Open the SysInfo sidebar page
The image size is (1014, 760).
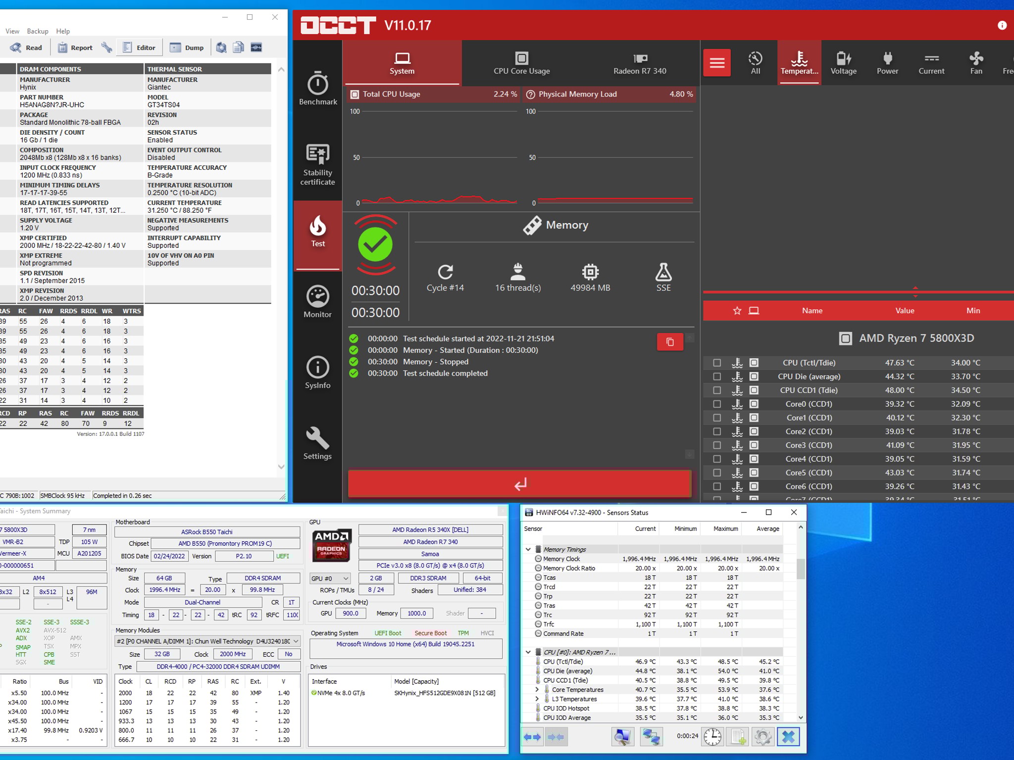coord(317,373)
